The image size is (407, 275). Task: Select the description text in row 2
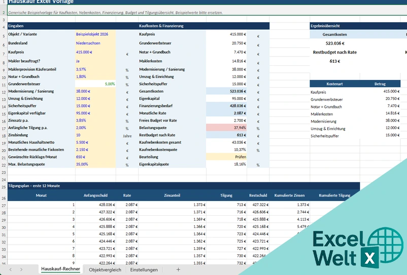point(116,13)
